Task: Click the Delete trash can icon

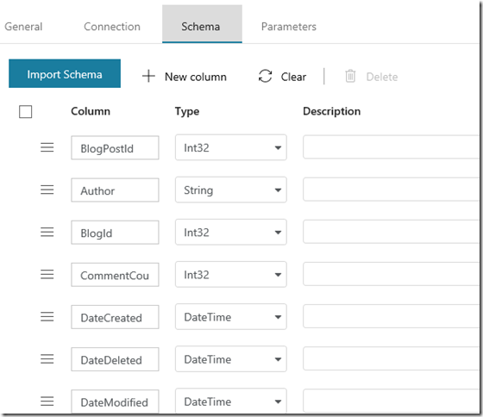Action: (350, 76)
